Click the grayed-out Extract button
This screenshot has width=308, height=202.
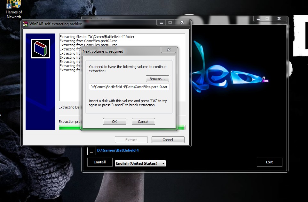131,140
